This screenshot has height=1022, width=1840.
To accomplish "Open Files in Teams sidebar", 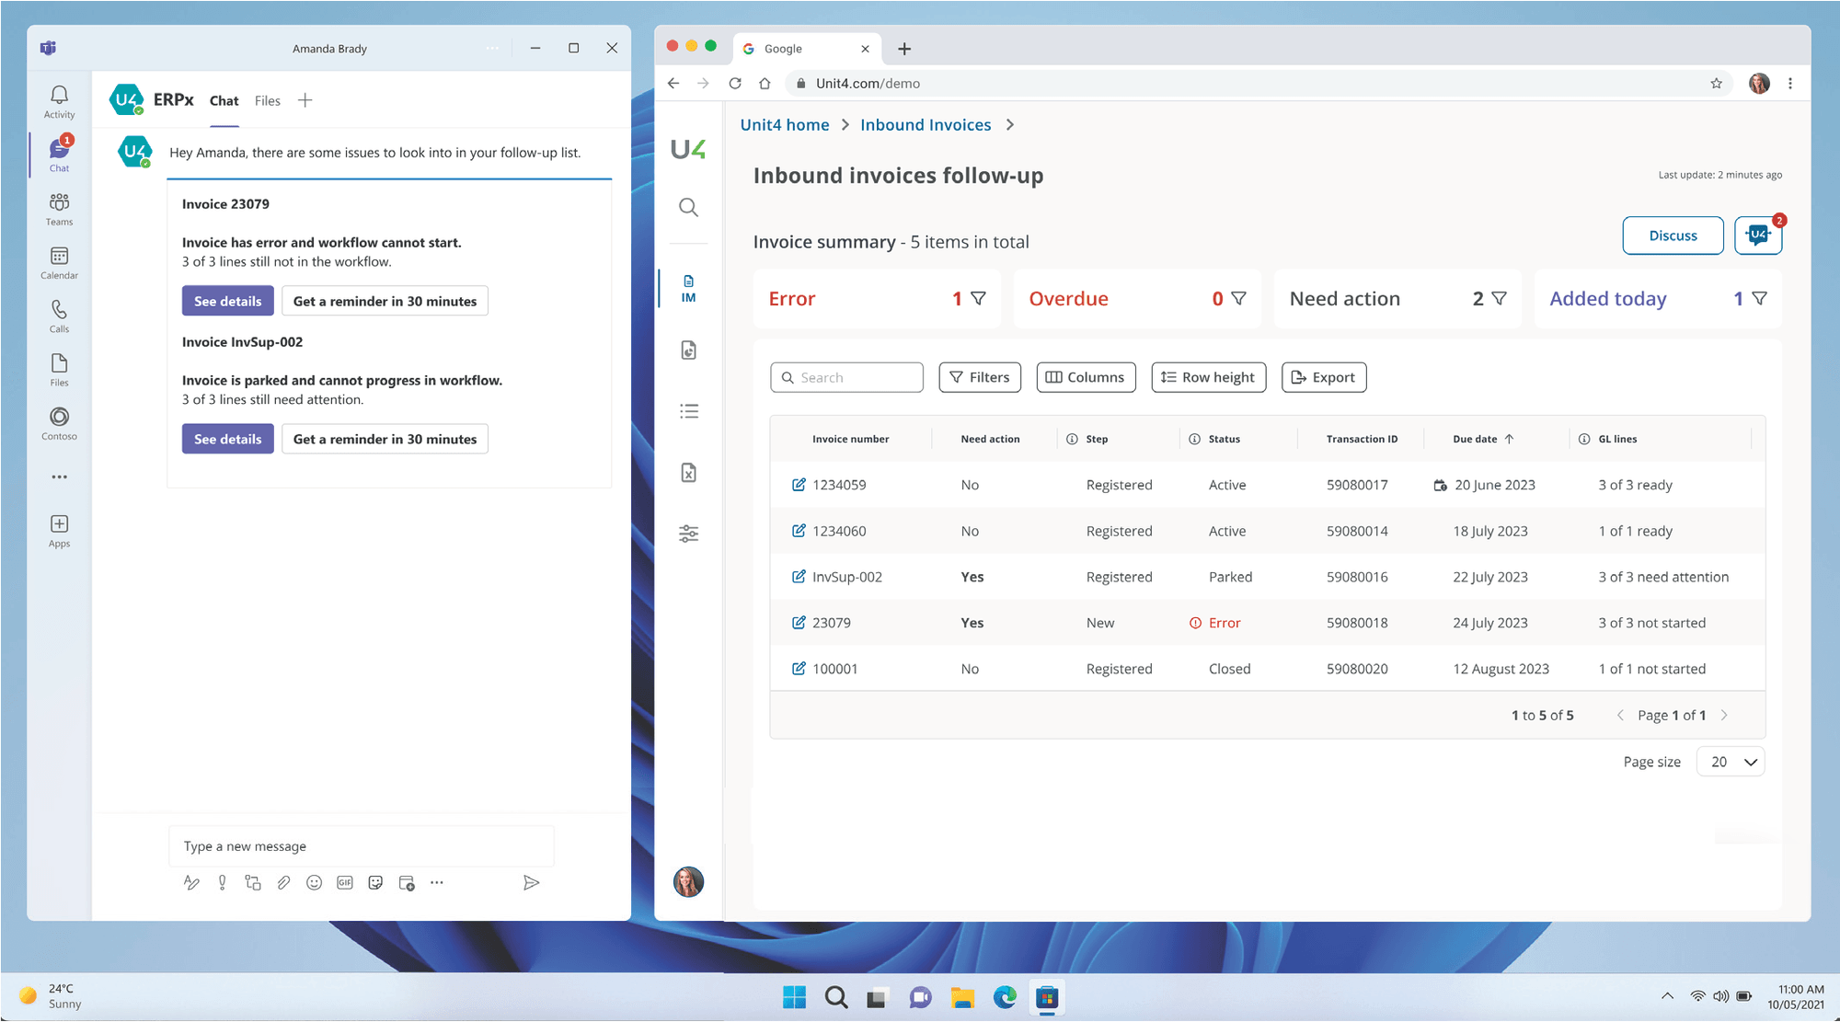I will tap(59, 369).
